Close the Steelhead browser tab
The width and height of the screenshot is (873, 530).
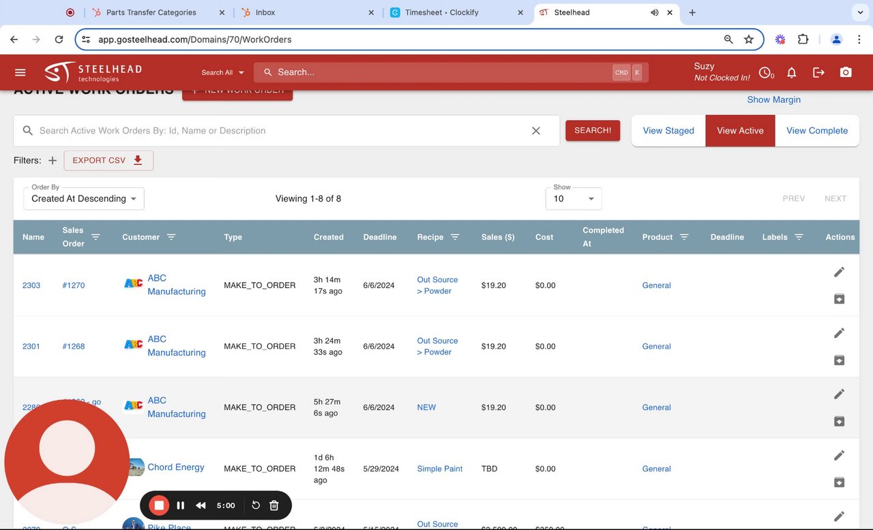(x=670, y=12)
